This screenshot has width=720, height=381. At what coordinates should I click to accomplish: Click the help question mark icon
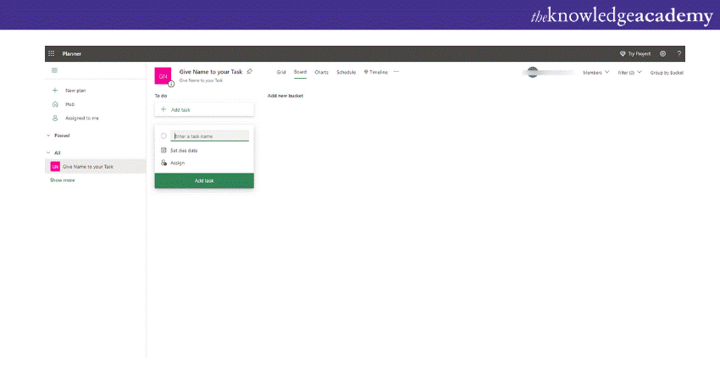click(678, 53)
